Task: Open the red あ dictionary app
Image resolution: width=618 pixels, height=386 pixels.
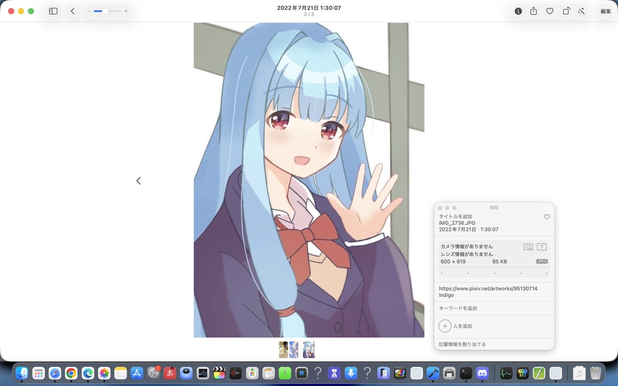Action: pos(170,373)
